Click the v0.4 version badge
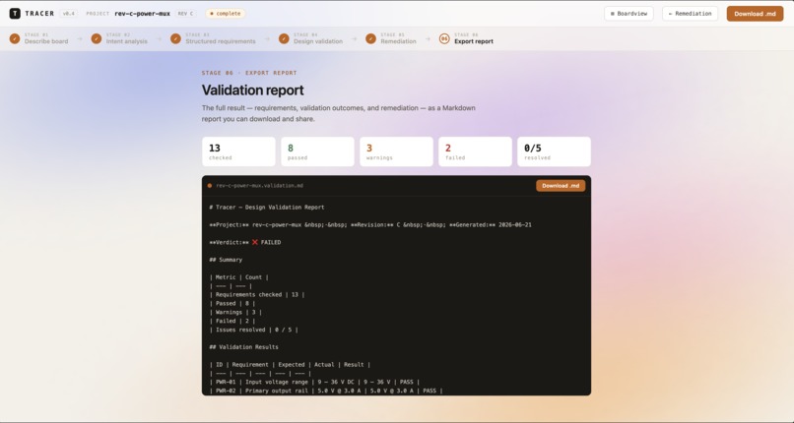 68,14
